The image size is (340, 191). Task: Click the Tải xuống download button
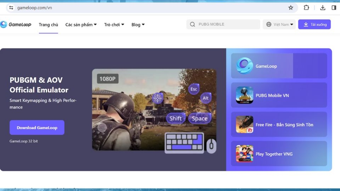click(314, 24)
